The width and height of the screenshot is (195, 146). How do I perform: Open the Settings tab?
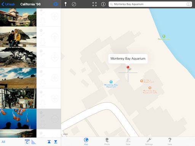pyautogui.click(x=149, y=141)
